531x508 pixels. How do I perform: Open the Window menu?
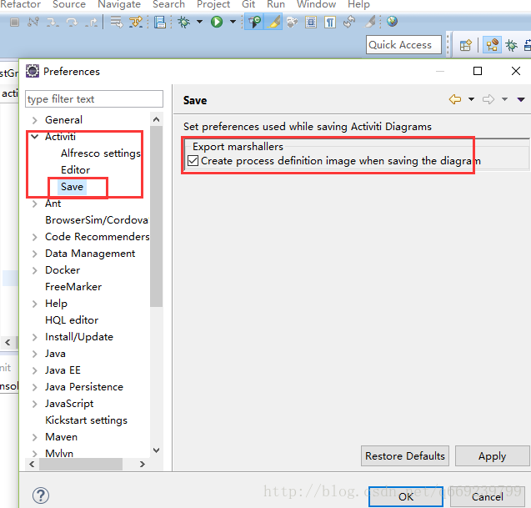point(316,4)
